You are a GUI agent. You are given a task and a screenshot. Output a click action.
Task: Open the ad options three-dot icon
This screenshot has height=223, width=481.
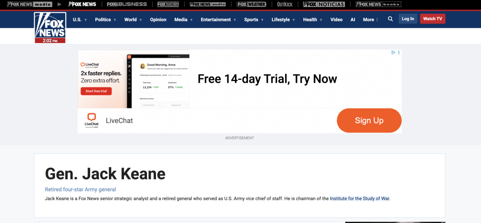[x=399, y=53]
